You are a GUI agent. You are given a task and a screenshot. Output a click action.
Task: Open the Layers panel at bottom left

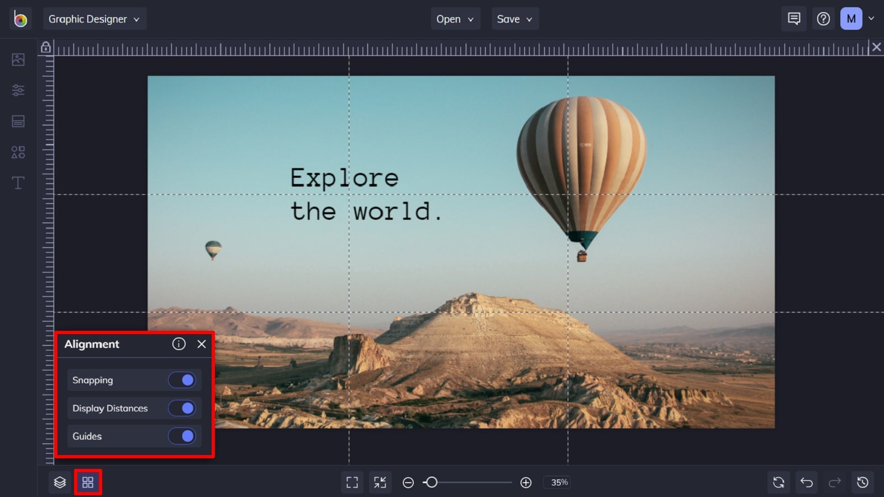click(x=61, y=482)
